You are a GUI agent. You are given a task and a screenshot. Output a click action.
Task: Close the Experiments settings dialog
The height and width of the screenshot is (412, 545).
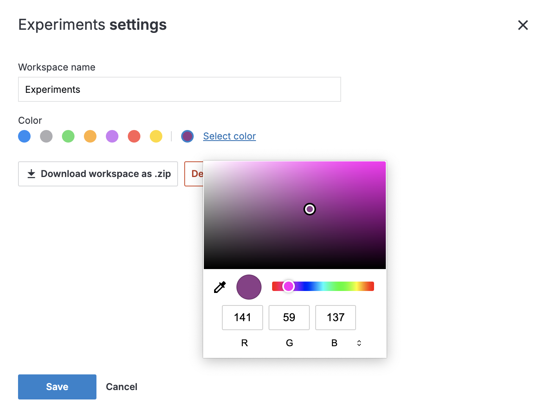(x=523, y=25)
